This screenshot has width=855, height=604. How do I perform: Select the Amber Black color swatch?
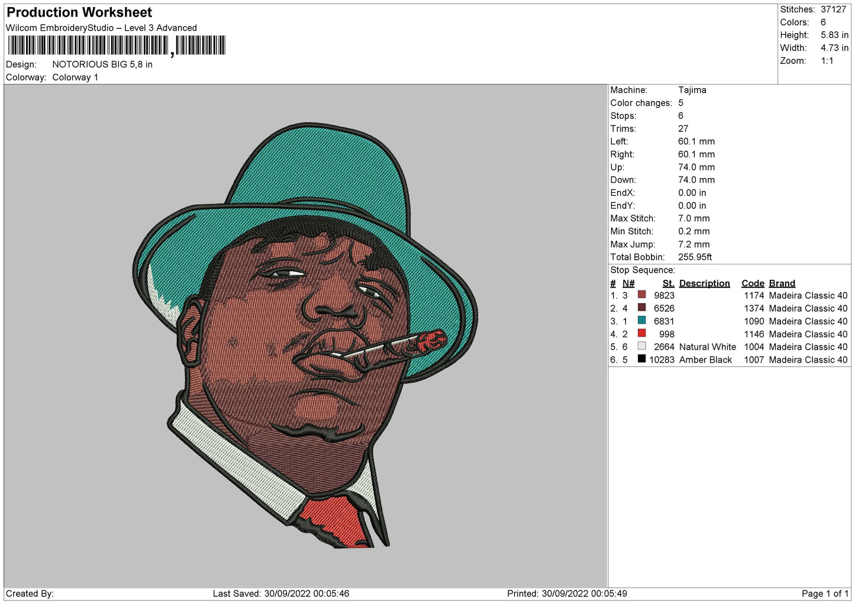641,359
